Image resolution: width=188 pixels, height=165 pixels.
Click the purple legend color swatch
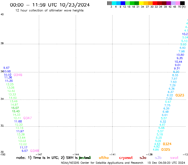(169, 3)
